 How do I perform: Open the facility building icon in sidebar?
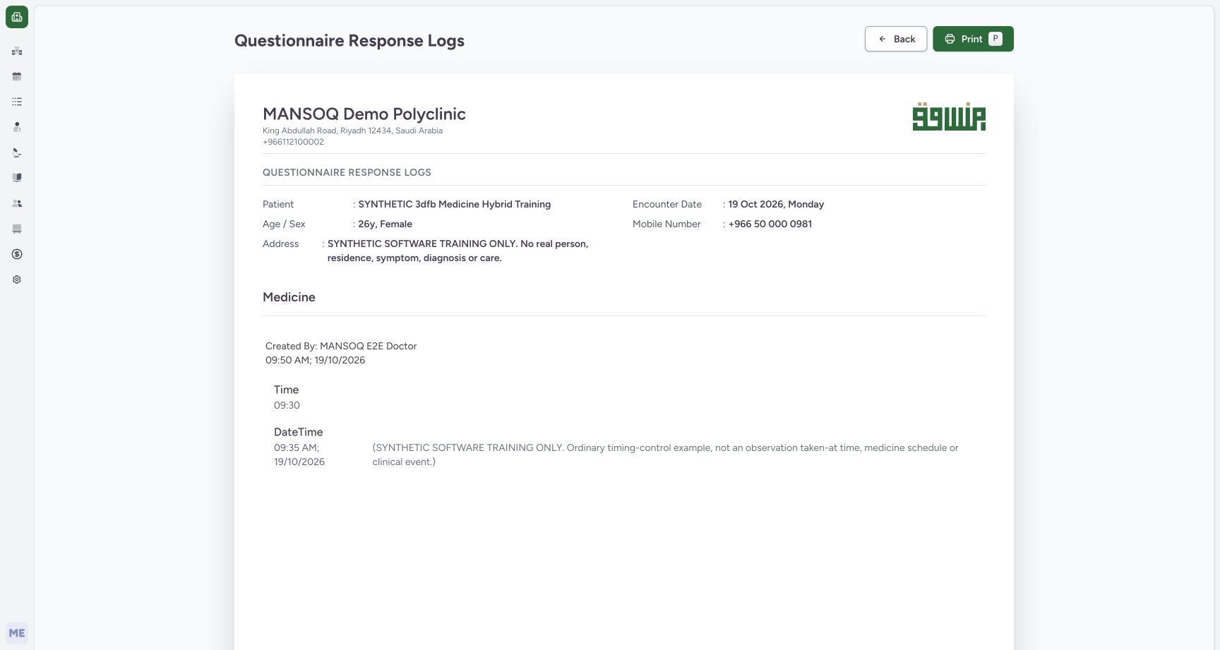click(17, 51)
